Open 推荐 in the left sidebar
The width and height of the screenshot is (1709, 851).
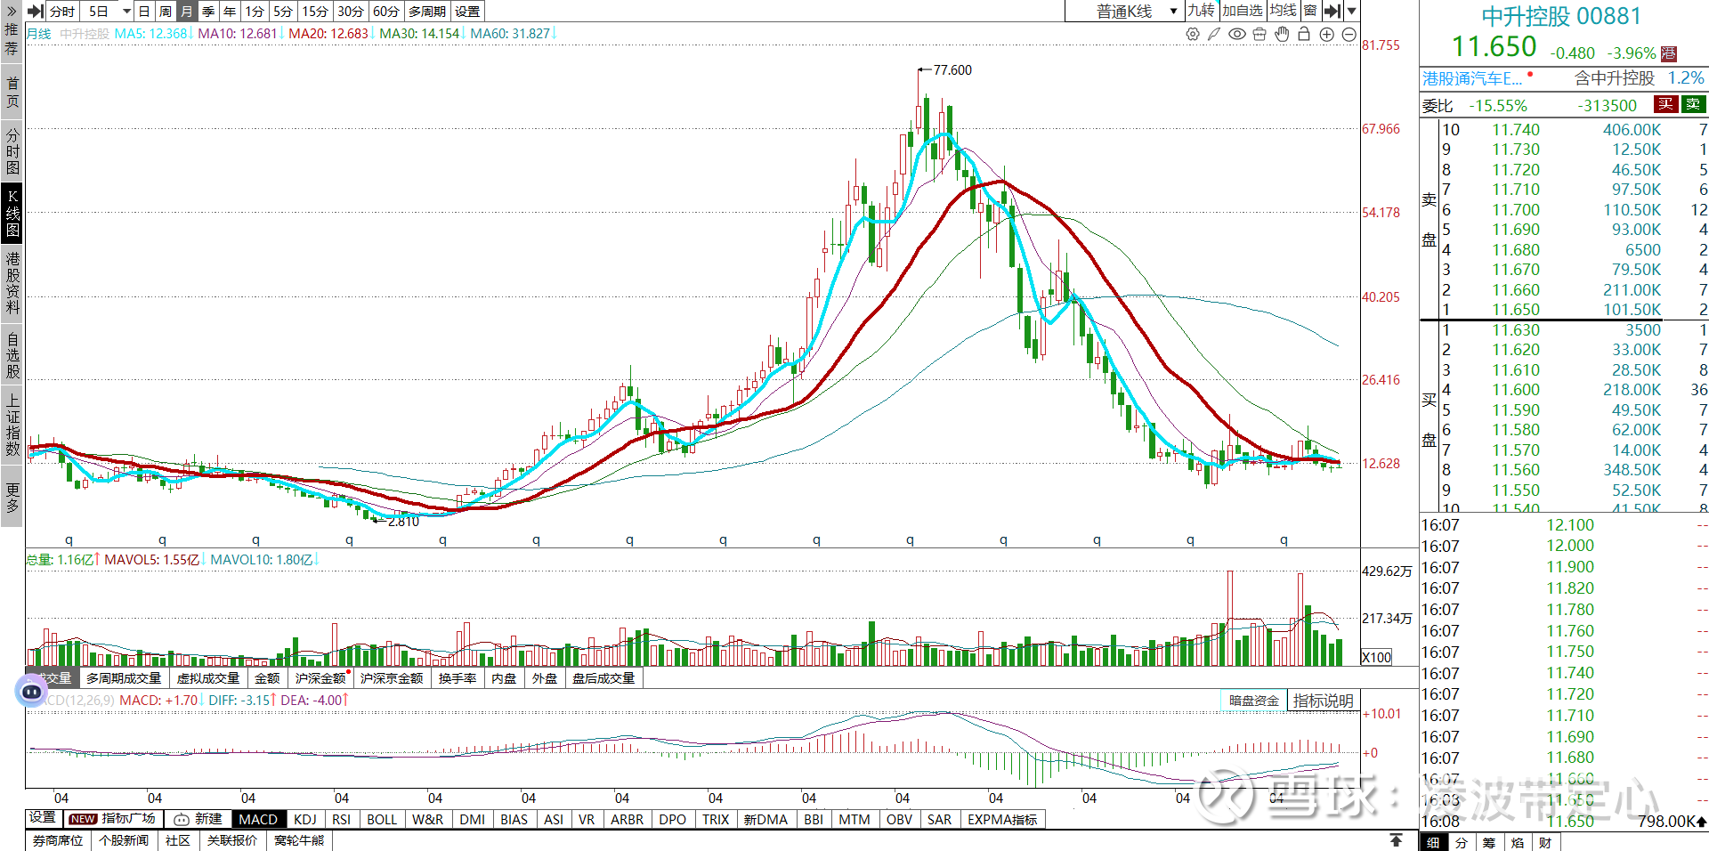(12, 40)
